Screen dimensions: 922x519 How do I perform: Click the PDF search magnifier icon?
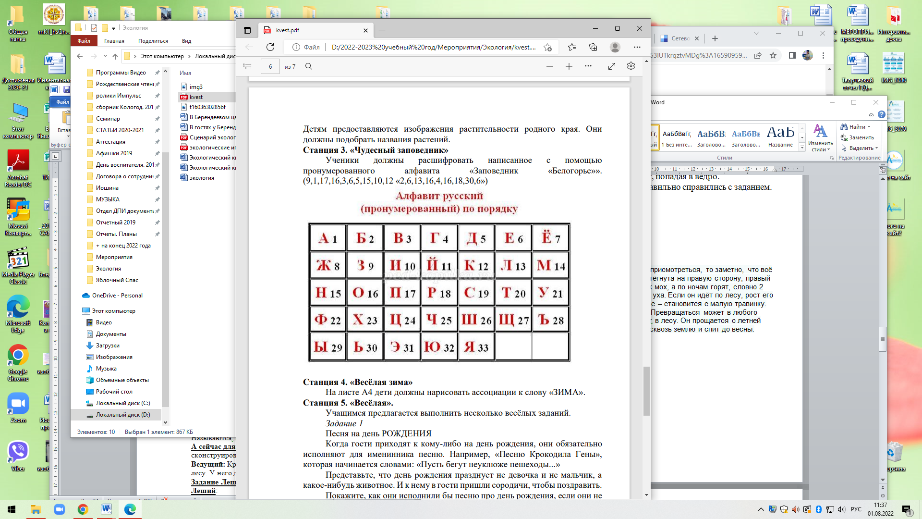click(309, 66)
